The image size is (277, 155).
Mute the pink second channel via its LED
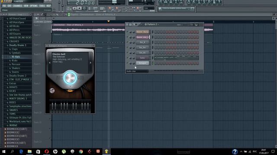coord(127,37)
